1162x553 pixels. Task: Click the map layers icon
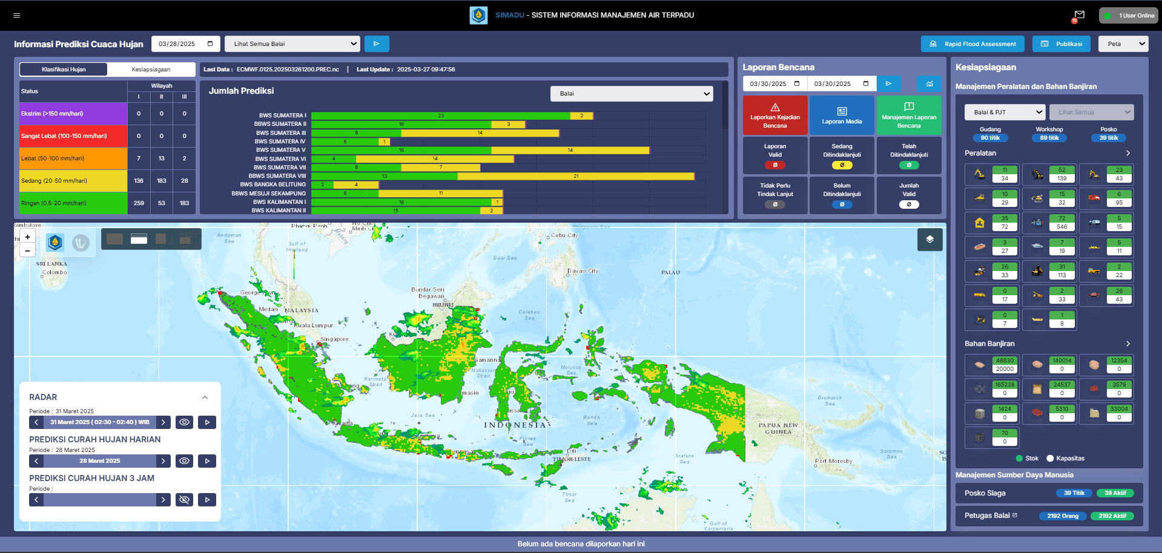(929, 240)
